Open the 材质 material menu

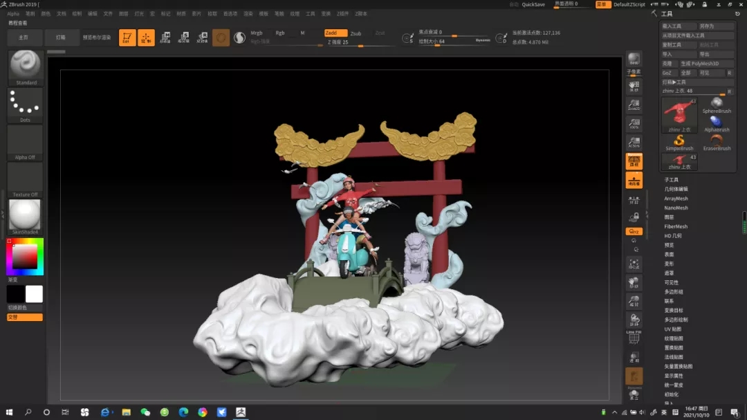tap(181, 14)
